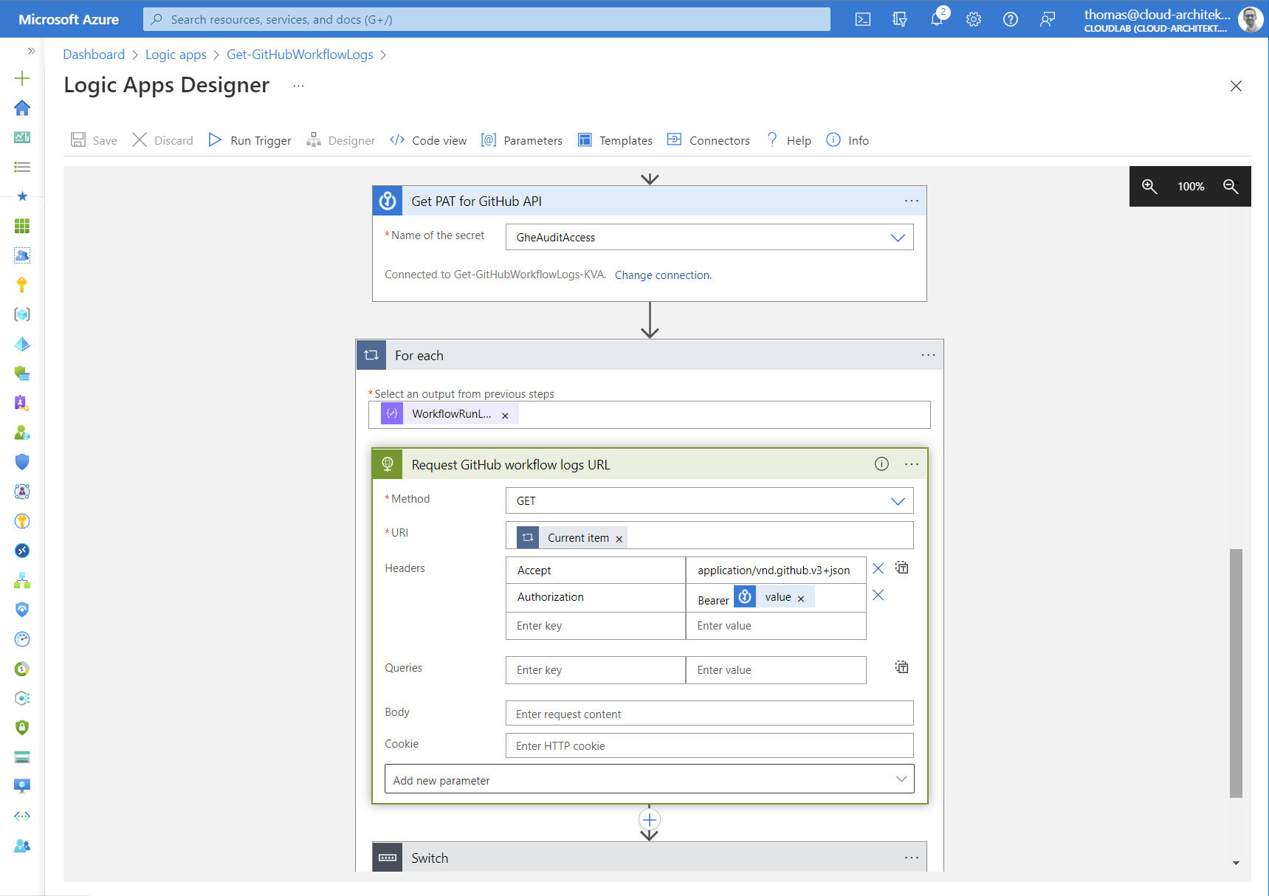Open All services list icon
1269x896 pixels.
click(x=22, y=167)
